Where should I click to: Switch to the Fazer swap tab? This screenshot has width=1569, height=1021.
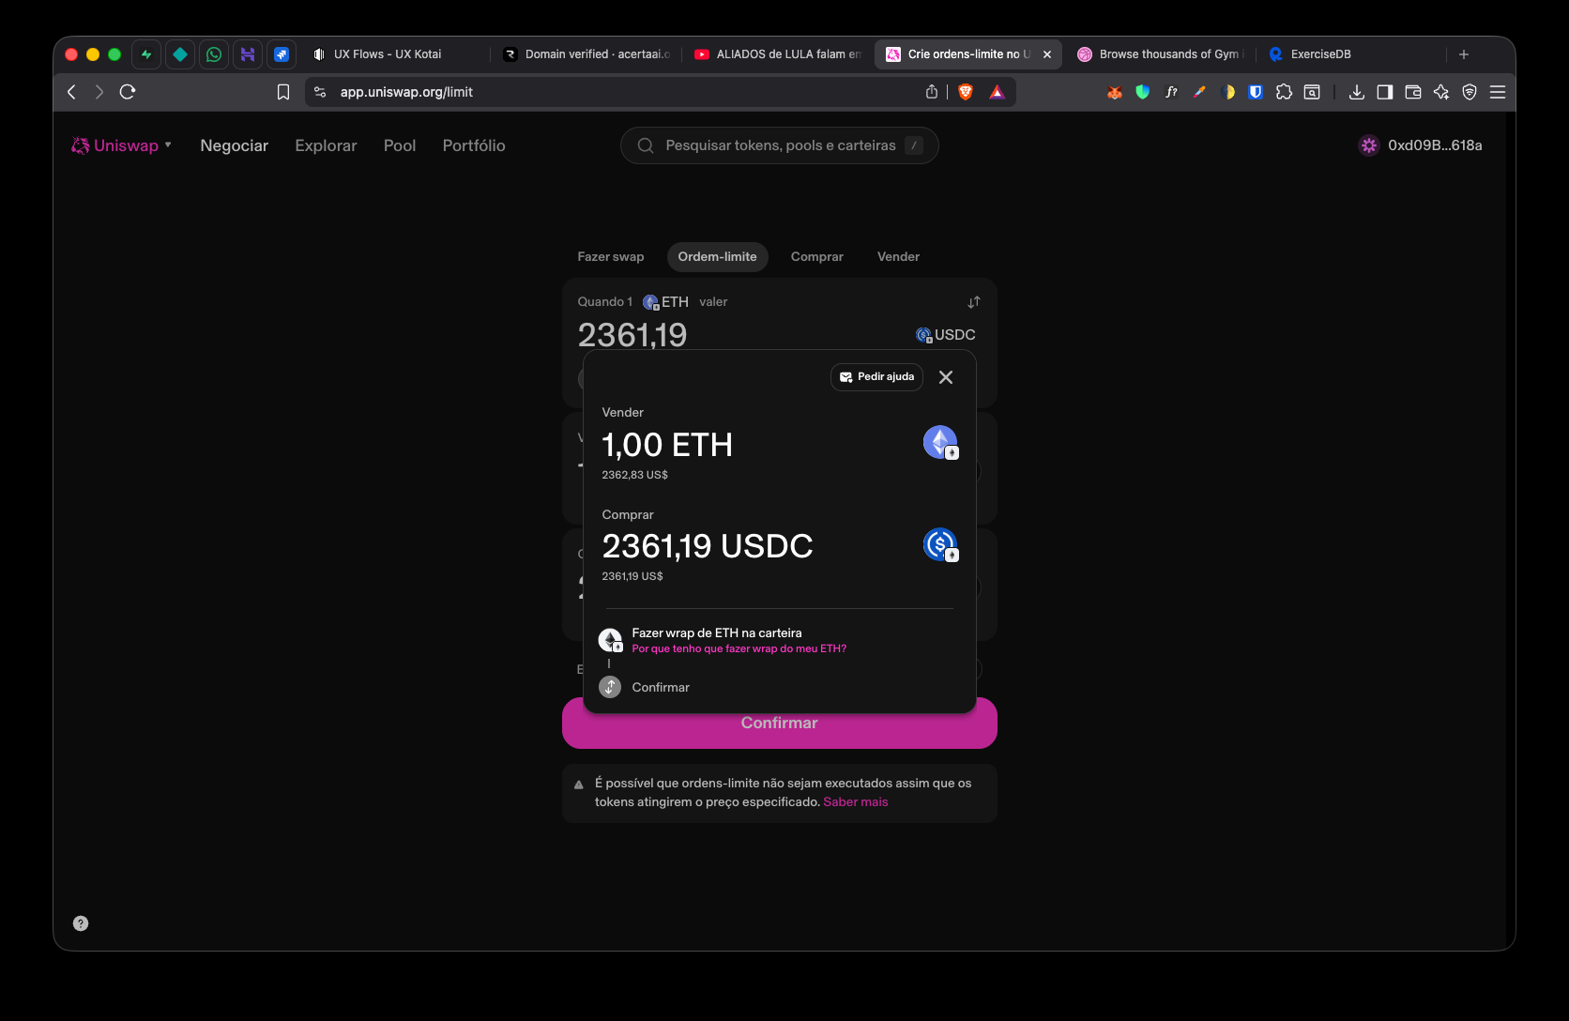tap(611, 257)
